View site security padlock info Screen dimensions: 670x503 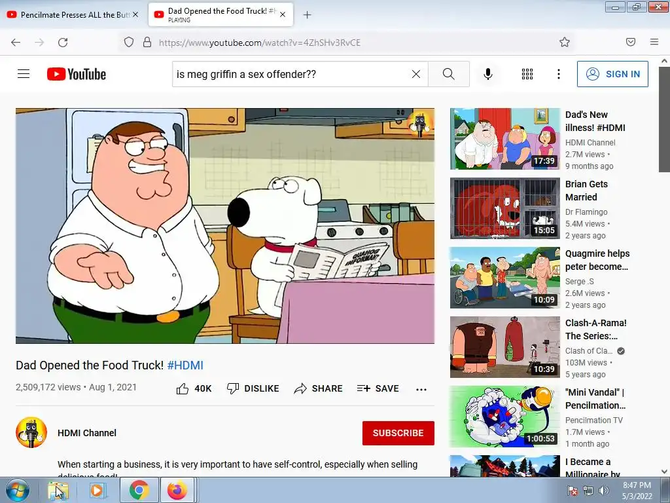click(x=147, y=43)
